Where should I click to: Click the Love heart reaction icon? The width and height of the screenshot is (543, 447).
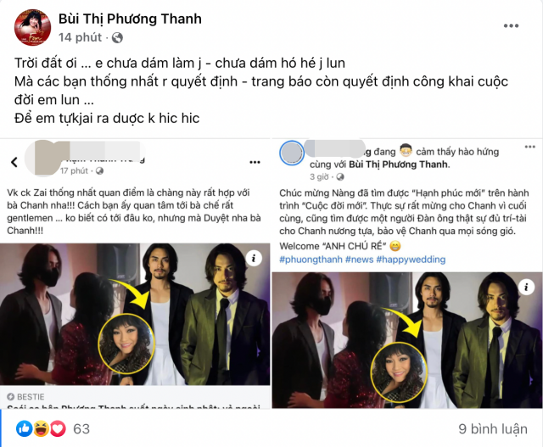58,429
